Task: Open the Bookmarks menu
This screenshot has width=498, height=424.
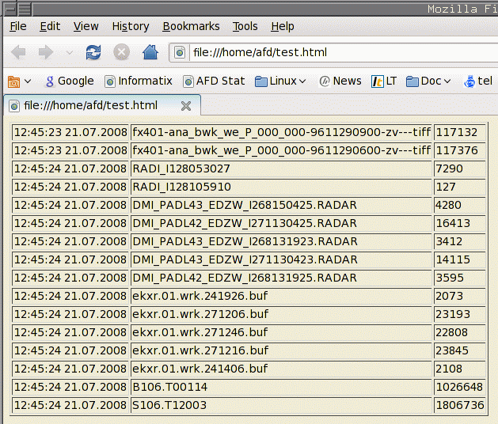Action: pyautogui.click(x=191, y=26)
